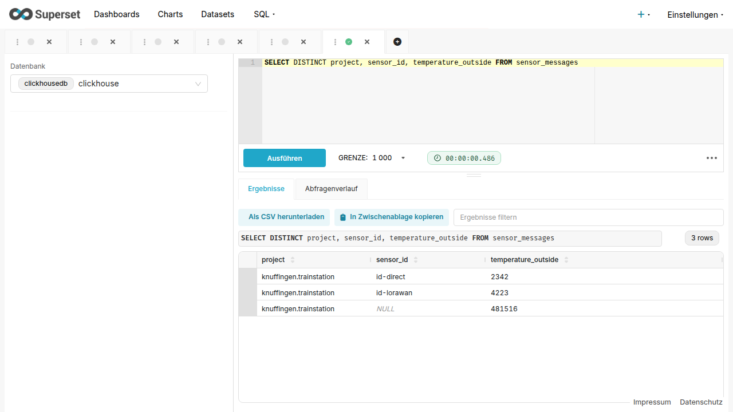Copy results with In Zwischenablage kopieren
Viewport: 733px width, 412px height.
(x=391, y=217)
